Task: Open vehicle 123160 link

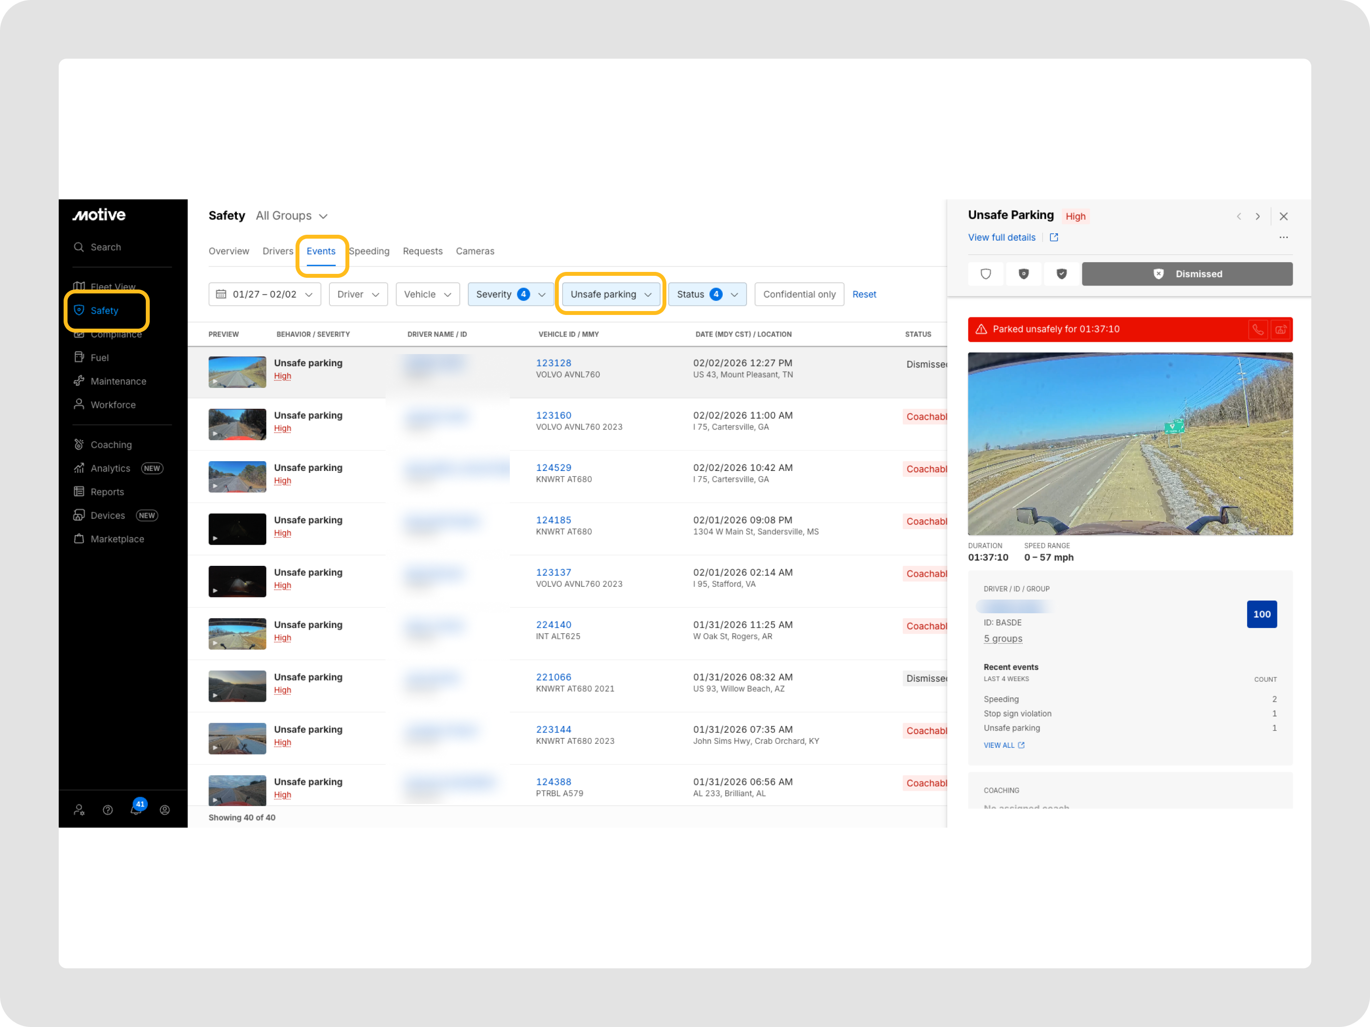Action: click(x=553, y=415)
